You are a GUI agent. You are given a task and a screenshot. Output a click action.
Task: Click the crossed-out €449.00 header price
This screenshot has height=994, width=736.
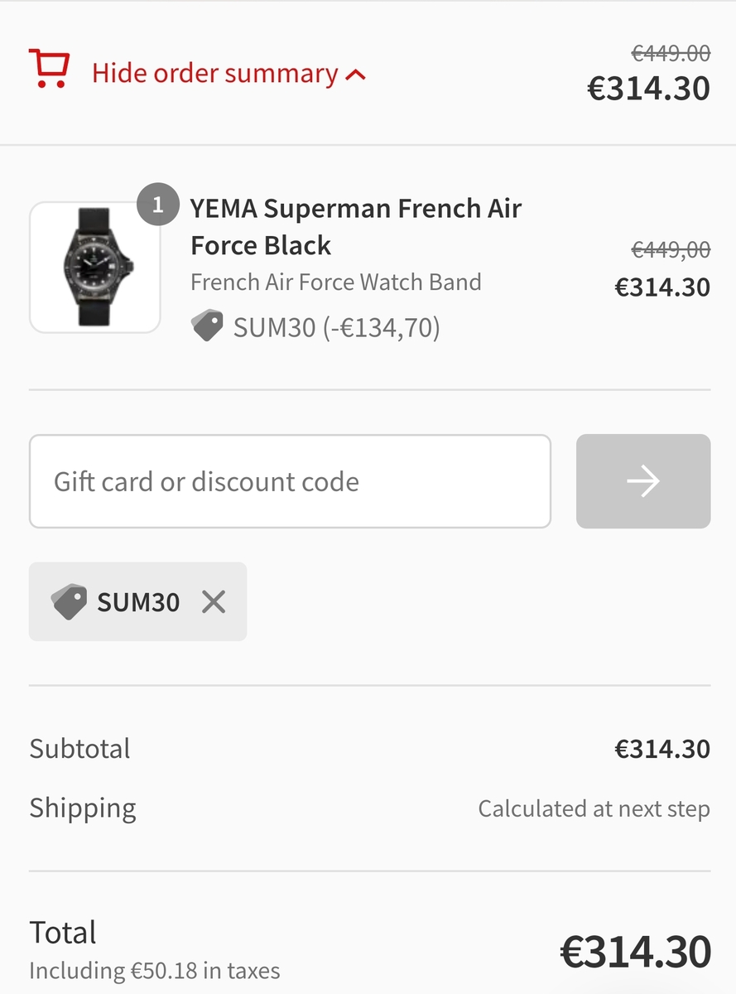[671, 54]
